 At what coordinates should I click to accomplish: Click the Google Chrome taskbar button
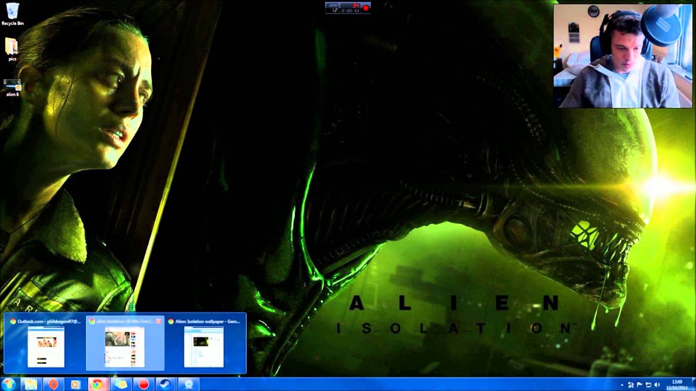(x=97, y=384)
